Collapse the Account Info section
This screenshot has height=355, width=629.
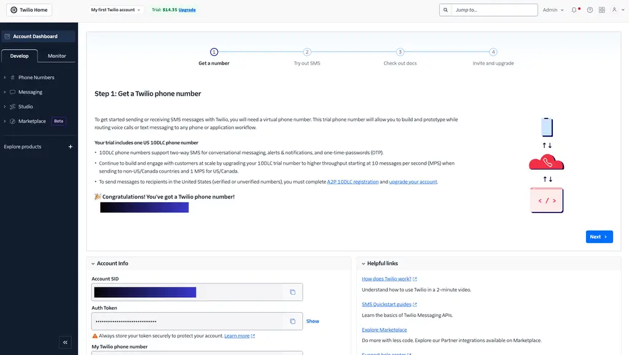coord(93,263)
